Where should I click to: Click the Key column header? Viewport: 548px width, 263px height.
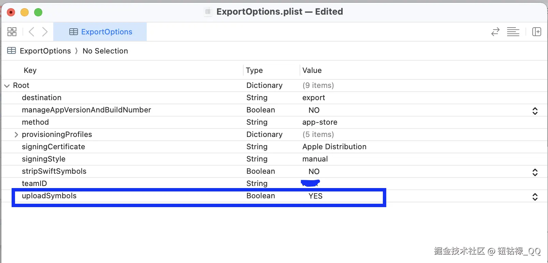coord(30,70)
